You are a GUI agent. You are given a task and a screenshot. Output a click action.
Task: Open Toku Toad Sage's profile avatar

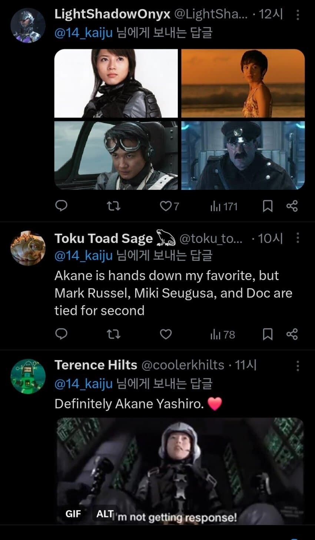(x=28, y=248)
